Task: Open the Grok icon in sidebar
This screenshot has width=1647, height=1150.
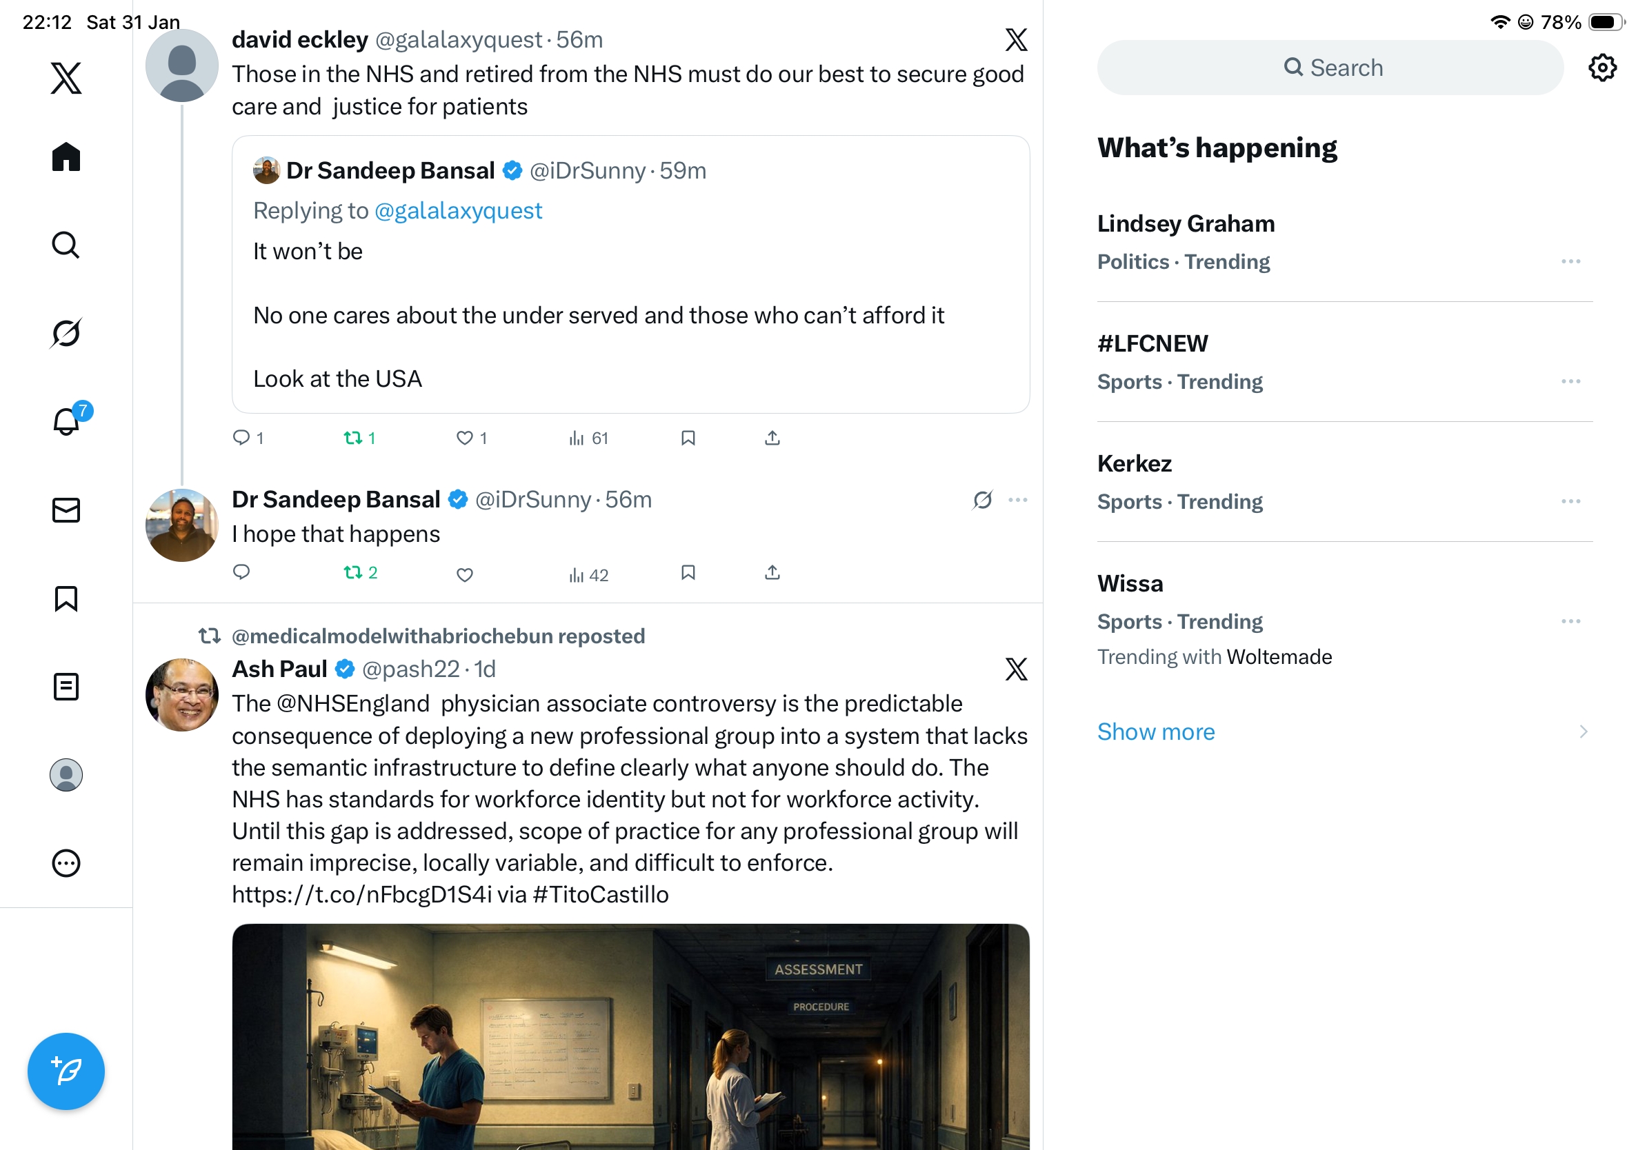Action: click(x=66, y=334)
